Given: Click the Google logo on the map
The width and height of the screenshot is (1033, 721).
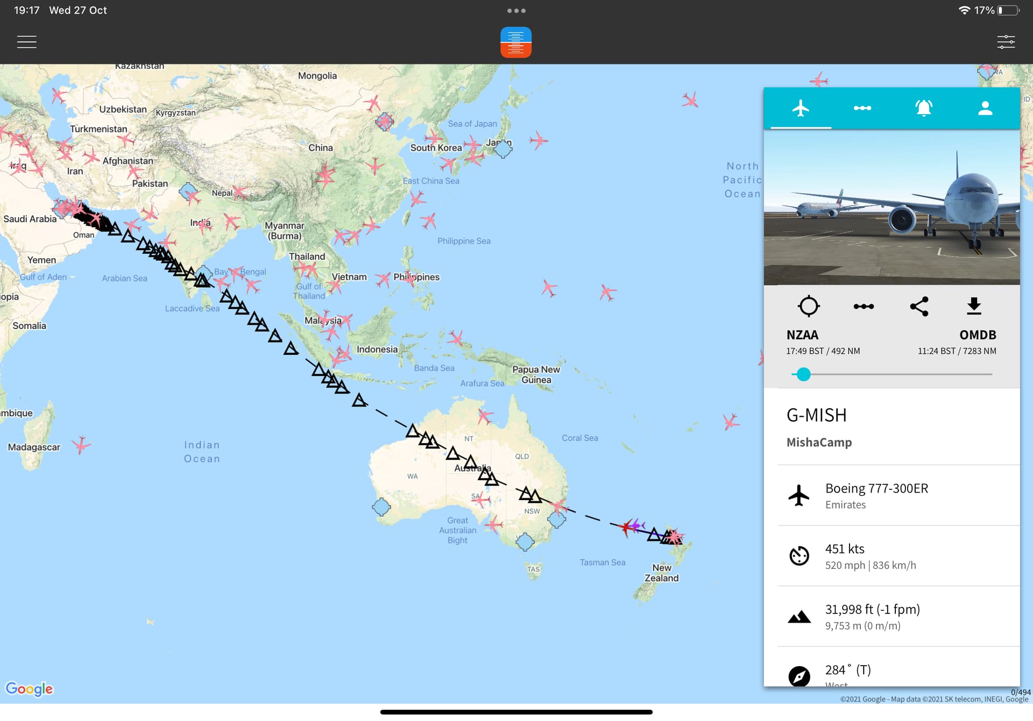Looking at the screenshot, I should [x=29, y=689].
